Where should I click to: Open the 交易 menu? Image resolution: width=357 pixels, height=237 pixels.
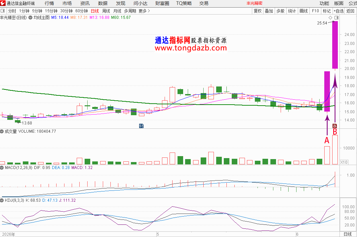coord(204,3)
